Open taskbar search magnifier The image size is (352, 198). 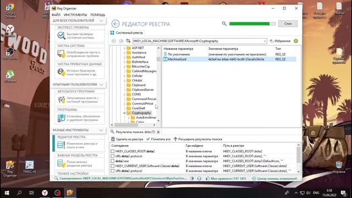[x=19, y=193]
